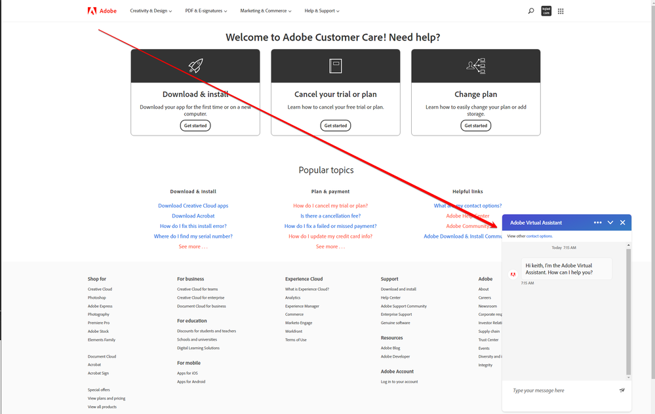Expand Creativity & Design menu
This screenshot has height=414, width=655.
pyautogui.click(x=151, y=11)
